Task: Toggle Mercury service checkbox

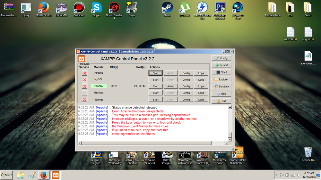Action: pos(84,93)
